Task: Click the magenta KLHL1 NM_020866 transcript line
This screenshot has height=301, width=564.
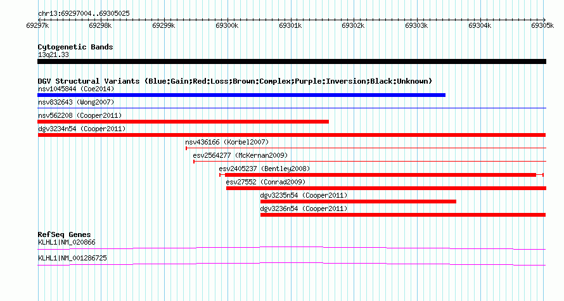Action: (x=292, y=248)
